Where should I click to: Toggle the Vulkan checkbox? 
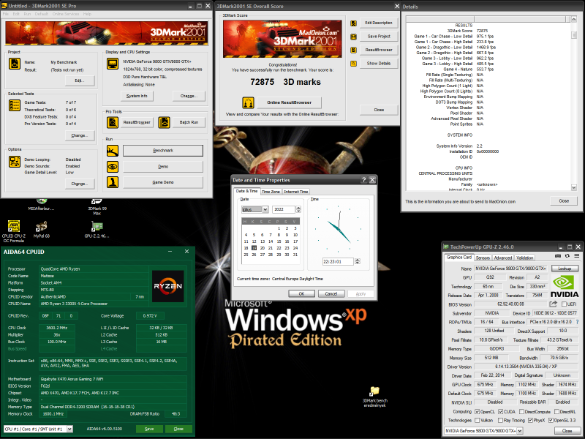click(478, 420)
